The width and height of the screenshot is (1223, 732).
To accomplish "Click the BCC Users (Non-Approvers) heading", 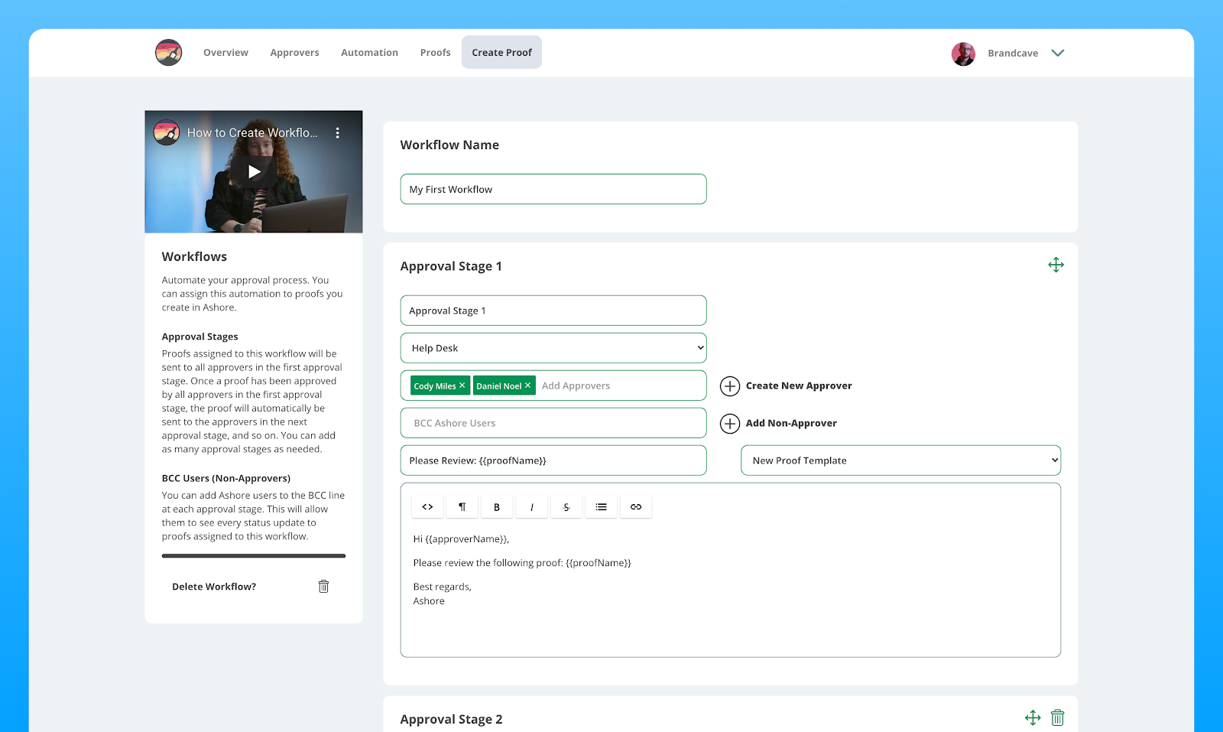I will pyautogui.click(x=225, y=478).
